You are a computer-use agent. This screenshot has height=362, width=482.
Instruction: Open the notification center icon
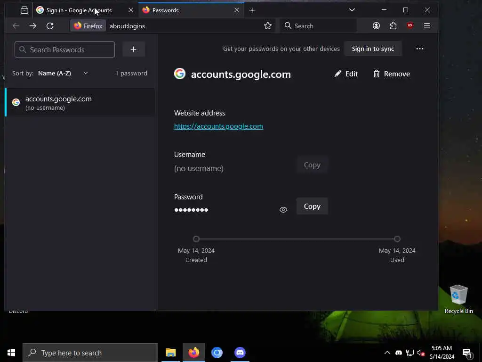click(x=467, y=353)
